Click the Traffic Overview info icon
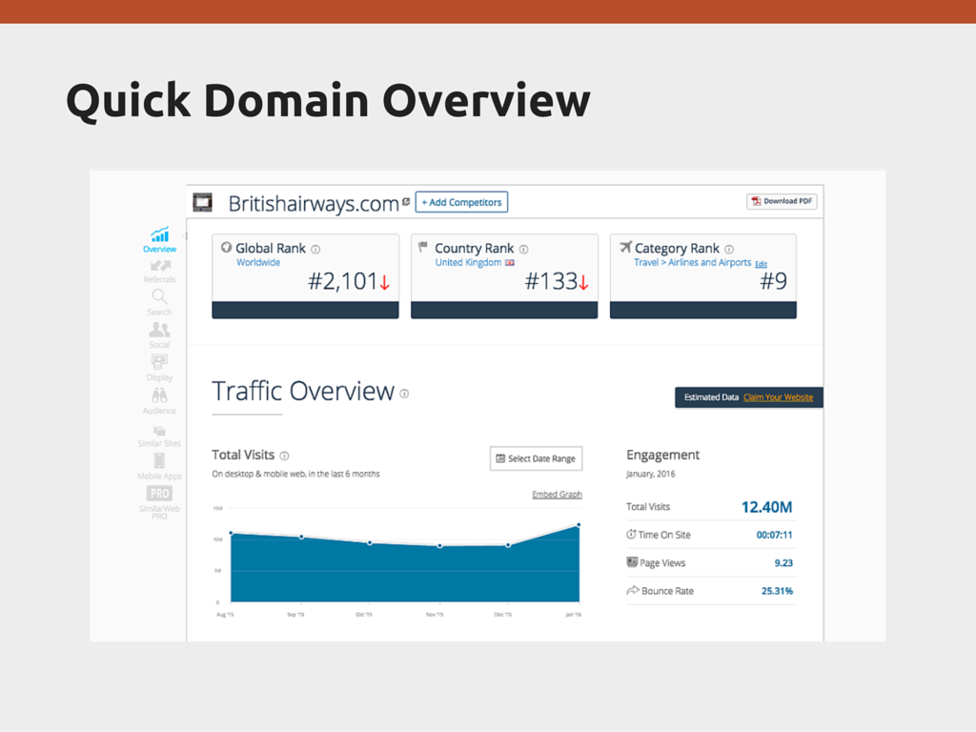The image size is (976, 732). pyautogui.click(x=404, y=394)
